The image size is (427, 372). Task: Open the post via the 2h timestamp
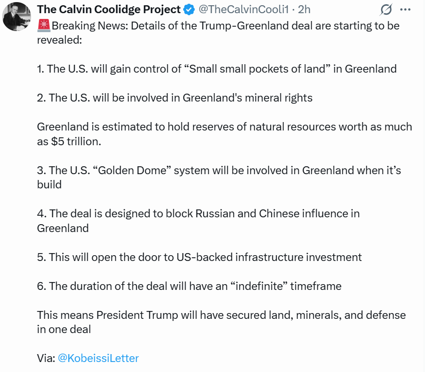pos(304,10)
